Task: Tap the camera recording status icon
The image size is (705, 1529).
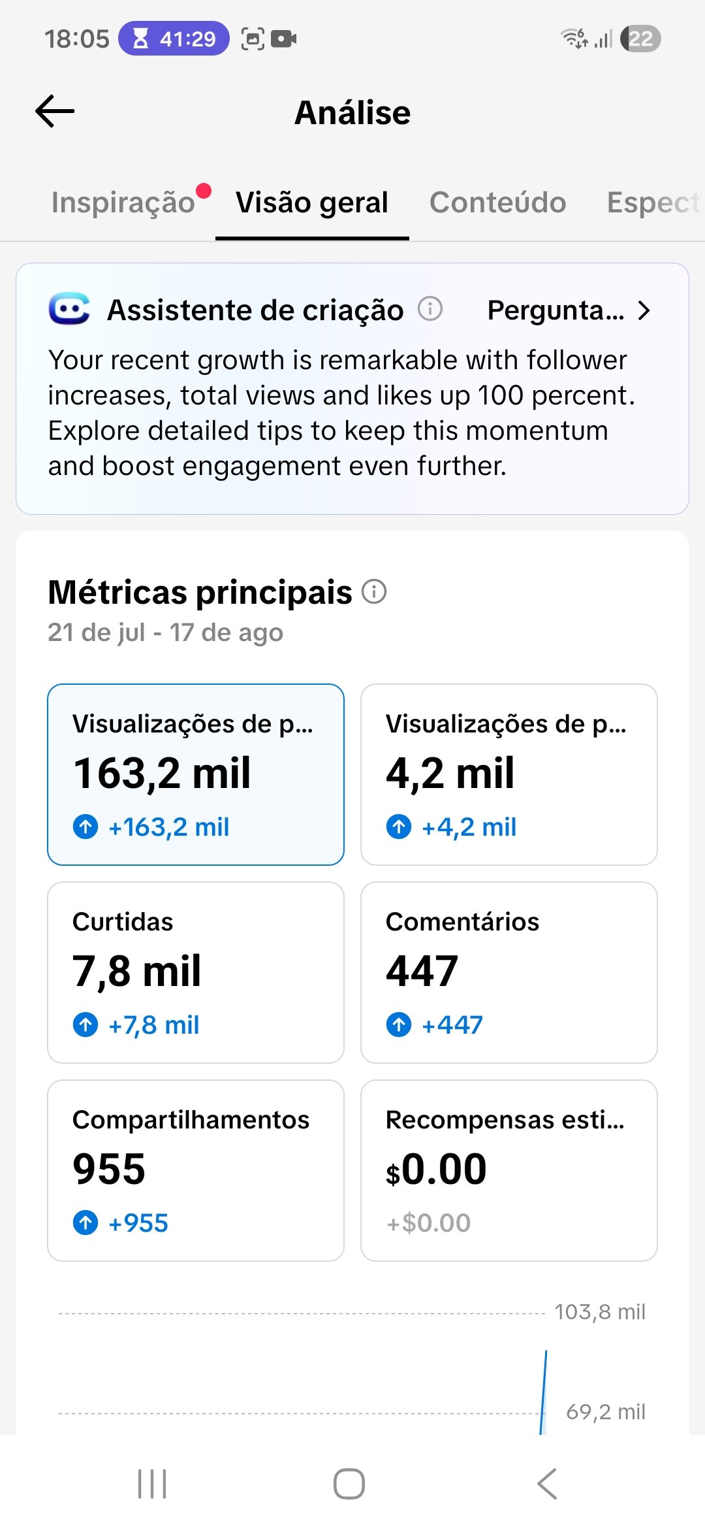Action: tap(283, 39)
